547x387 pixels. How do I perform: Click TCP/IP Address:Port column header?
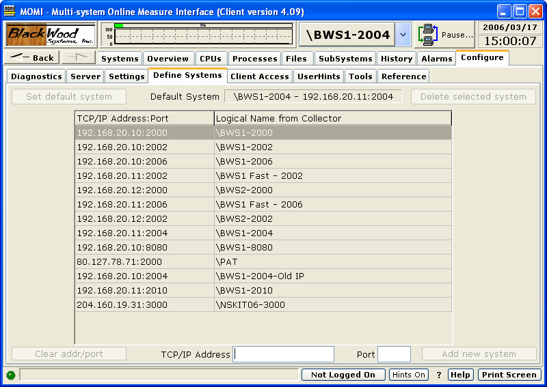[x=144, y=119]
